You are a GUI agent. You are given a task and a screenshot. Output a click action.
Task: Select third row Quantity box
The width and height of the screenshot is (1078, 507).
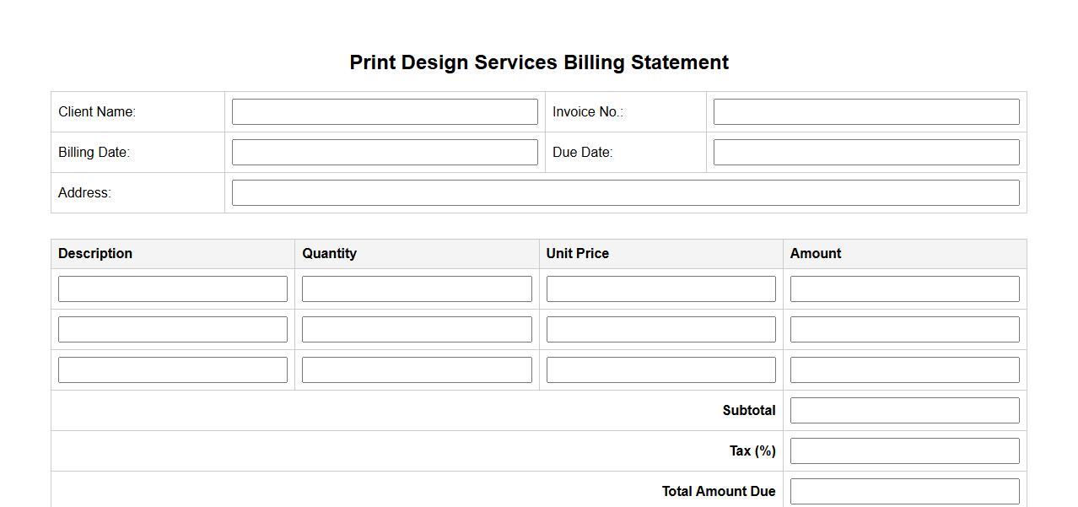417,370
